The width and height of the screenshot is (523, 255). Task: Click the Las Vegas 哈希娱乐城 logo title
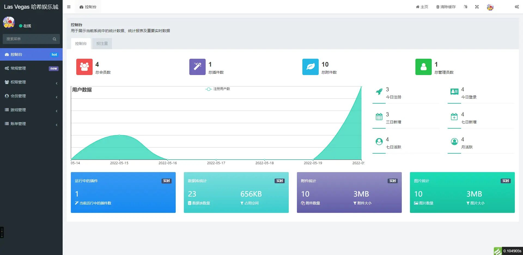coord(31,7)
